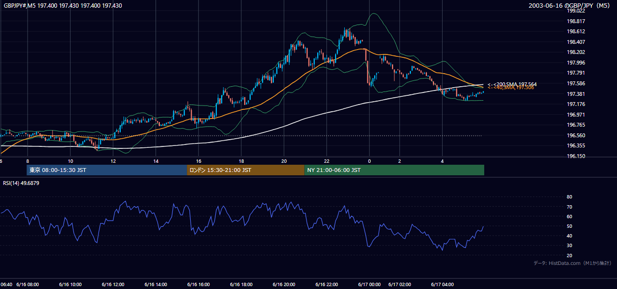Click price axis value 198.407
This screenshot has width=617, height=289.
click(x=576, y=42)
